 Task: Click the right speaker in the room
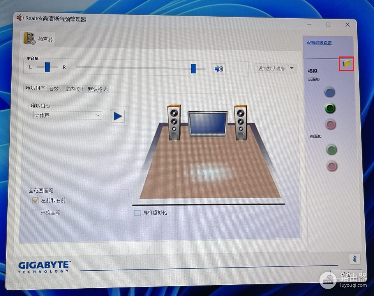click(x=241, y=122)
